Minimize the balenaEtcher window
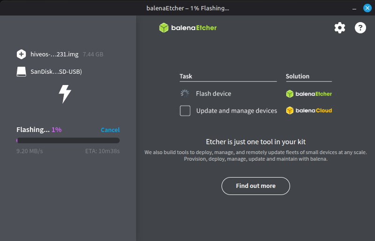 pos(354,8)
